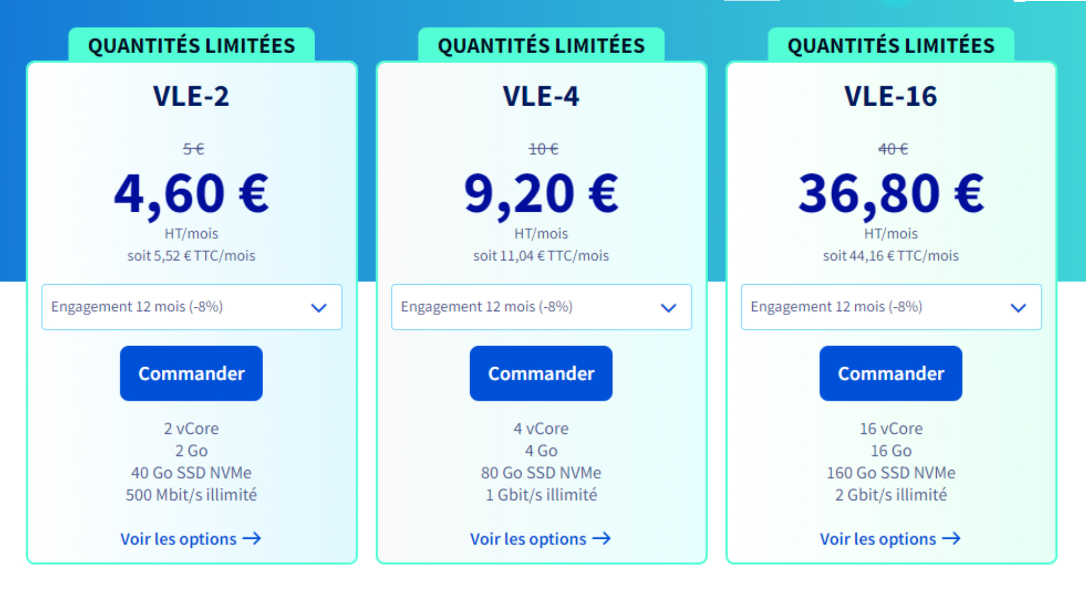Click the 36,80 € price
This screenshot has height=610, width=1086.
(x=891, y=194)
